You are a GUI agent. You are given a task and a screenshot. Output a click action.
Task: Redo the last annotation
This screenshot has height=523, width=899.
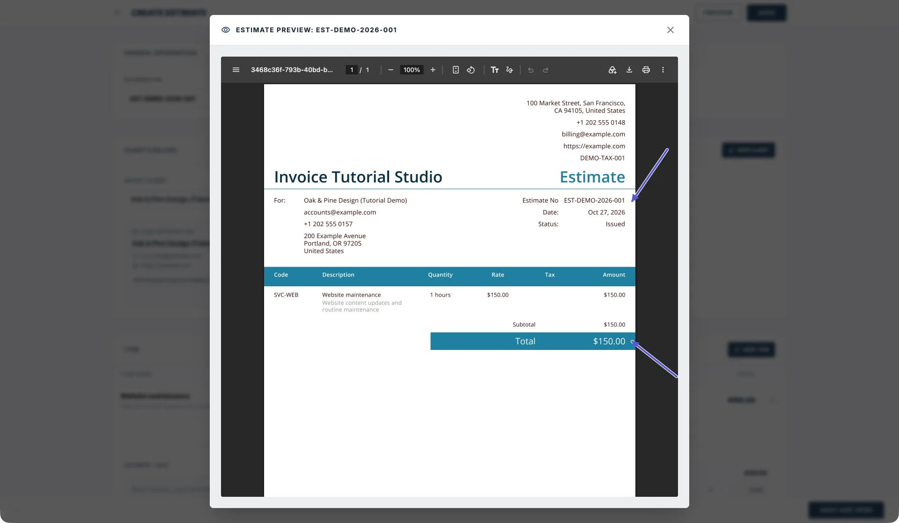[x=545, y=70]
